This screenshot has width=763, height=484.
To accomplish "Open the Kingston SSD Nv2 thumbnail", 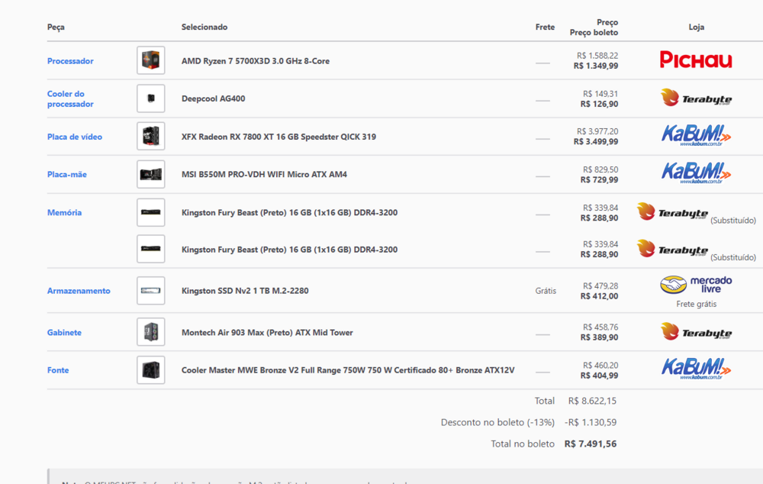I will click(x=151, y=291).
